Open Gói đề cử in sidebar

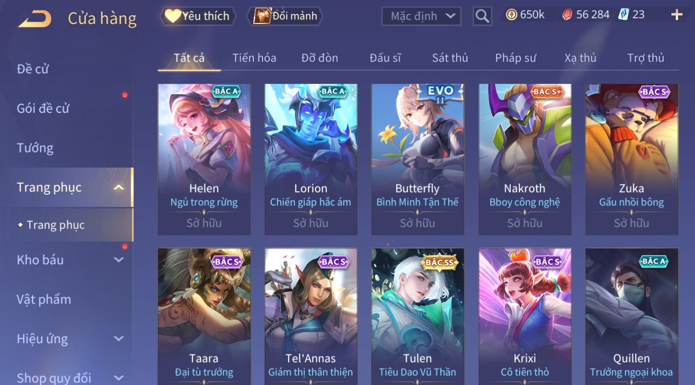click(x=43, y=109)
